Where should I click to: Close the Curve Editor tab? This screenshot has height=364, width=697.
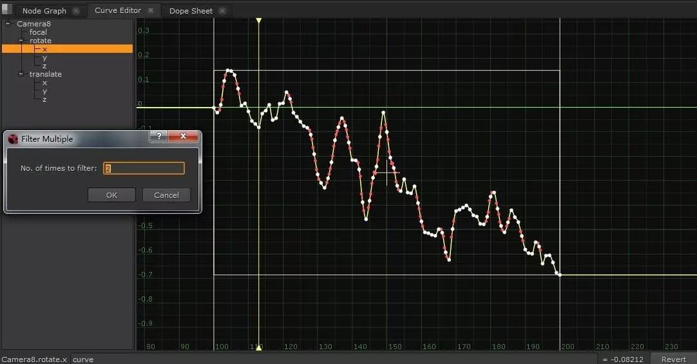tap(151, 10)
